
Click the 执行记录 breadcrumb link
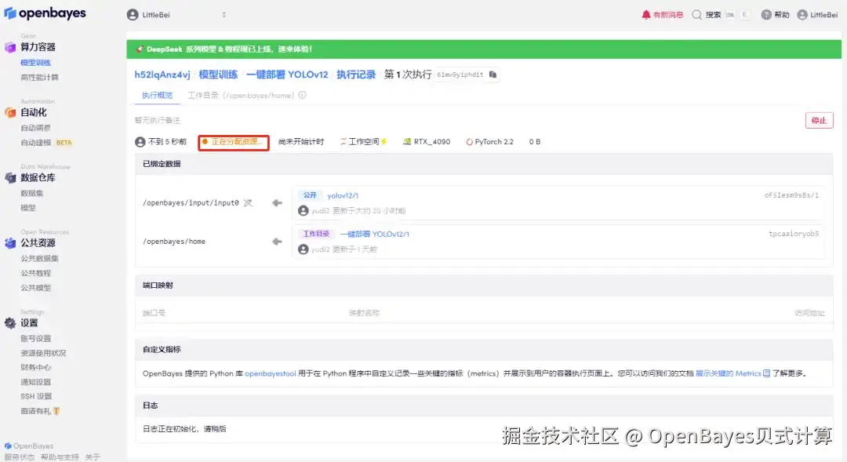click(356, 75)
